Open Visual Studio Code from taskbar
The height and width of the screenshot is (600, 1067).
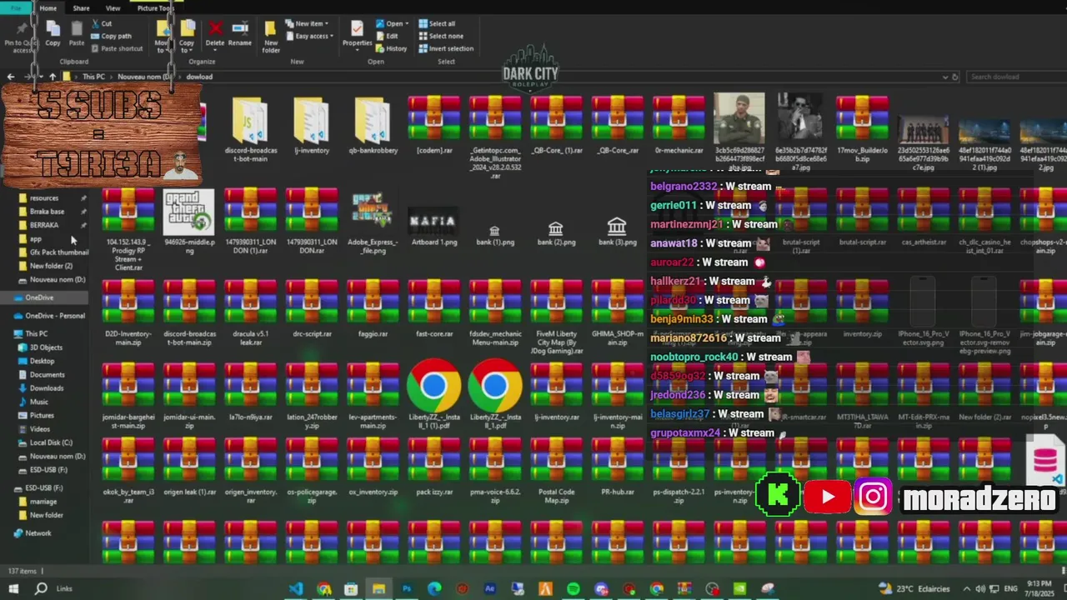coord(296,588)
